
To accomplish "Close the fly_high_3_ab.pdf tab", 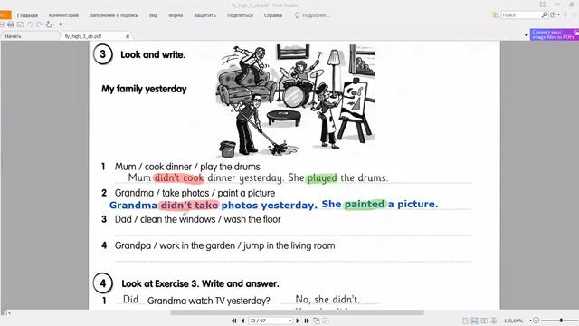I will point(128,36).
